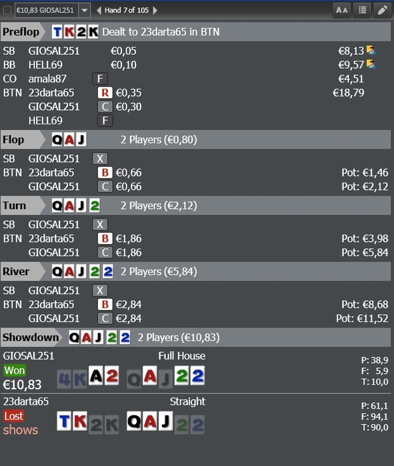Click the C call badge for €1,86
The height and width of the screenshot is (466, 394).
105,252
